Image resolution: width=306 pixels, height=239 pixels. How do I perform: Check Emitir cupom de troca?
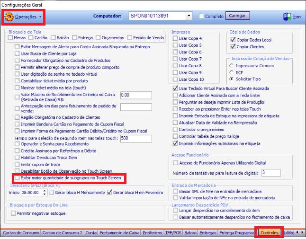coord(17,164)
